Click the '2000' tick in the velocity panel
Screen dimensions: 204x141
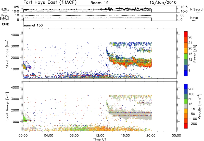(x=15, y=110)
